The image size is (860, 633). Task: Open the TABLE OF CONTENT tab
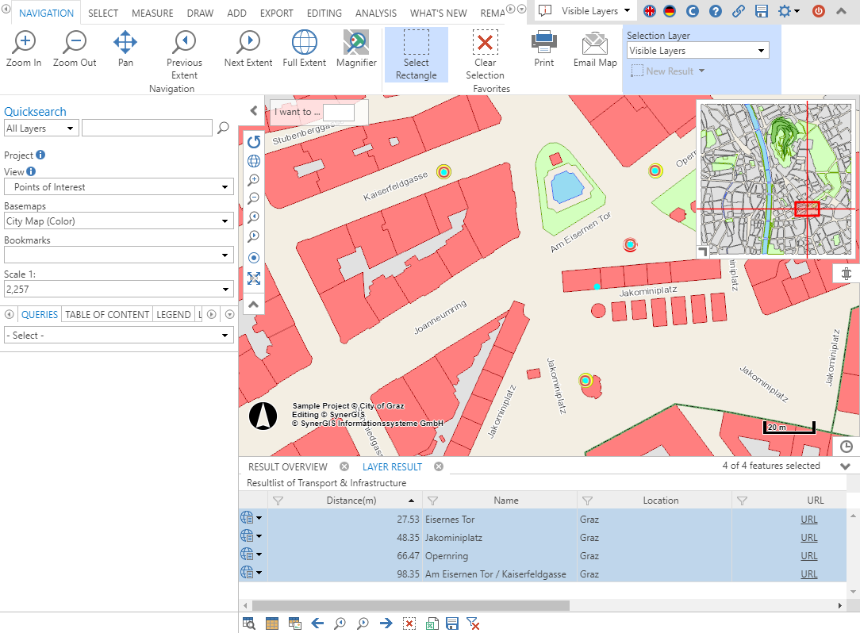[x=107, y=314]
